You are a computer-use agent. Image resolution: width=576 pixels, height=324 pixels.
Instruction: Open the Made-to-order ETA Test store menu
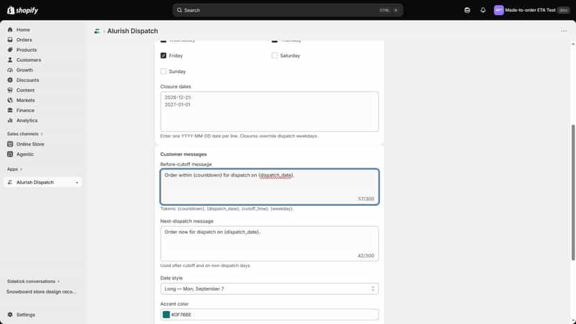click(x=531, y=10)
